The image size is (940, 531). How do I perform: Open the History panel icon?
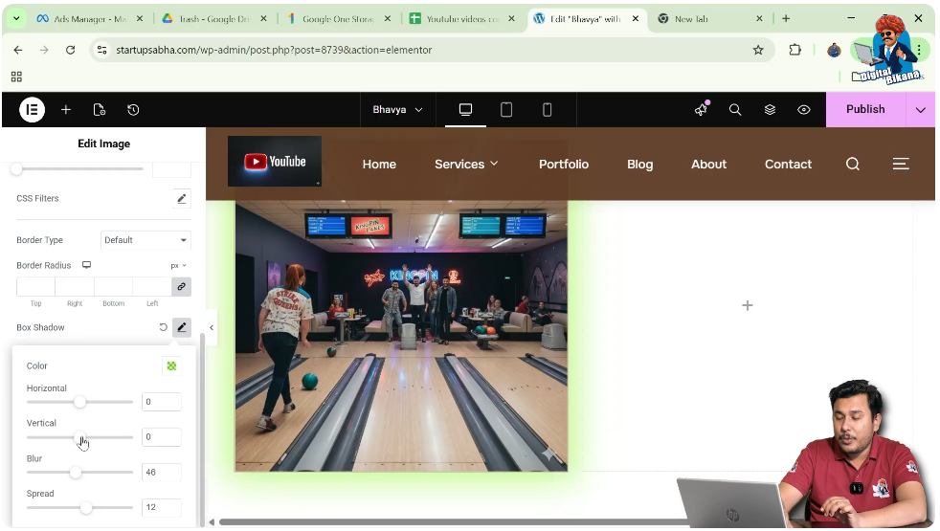click(x=133, y=110)
